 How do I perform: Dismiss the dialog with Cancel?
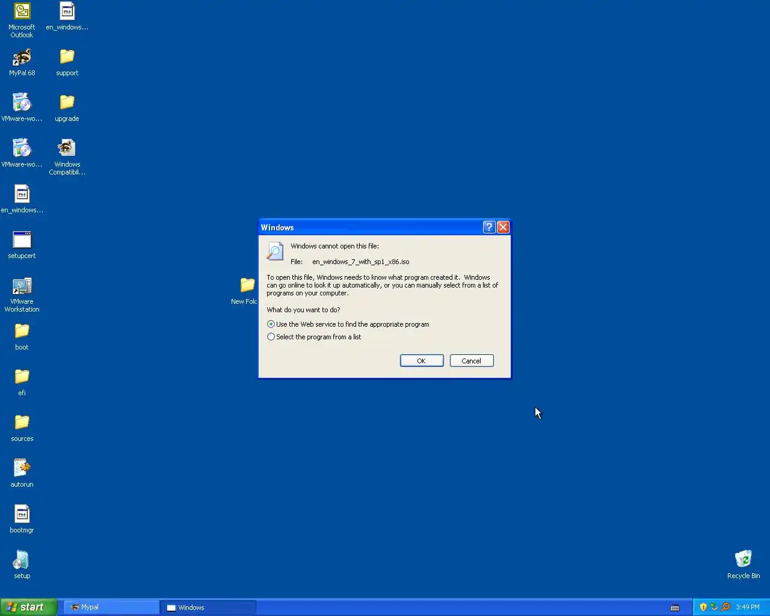tap(472, 361)
